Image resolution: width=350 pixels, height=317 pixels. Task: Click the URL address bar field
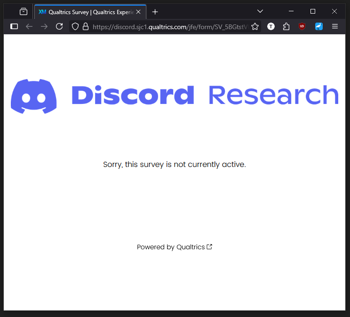[169, 27]
